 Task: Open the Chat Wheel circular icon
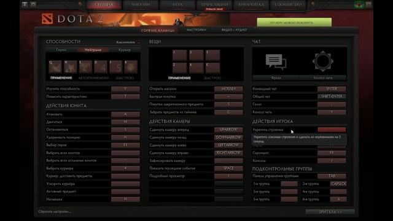click(x=323, y=61)
